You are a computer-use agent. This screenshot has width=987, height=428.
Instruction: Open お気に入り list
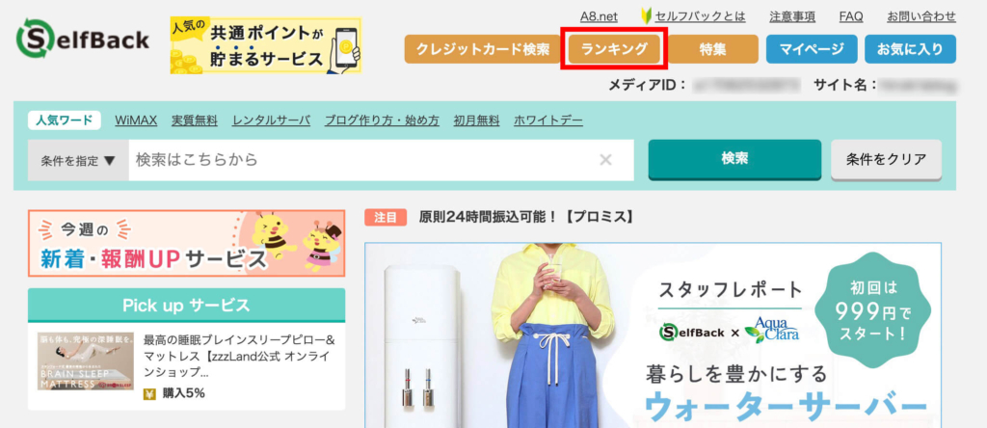point(910,49)
